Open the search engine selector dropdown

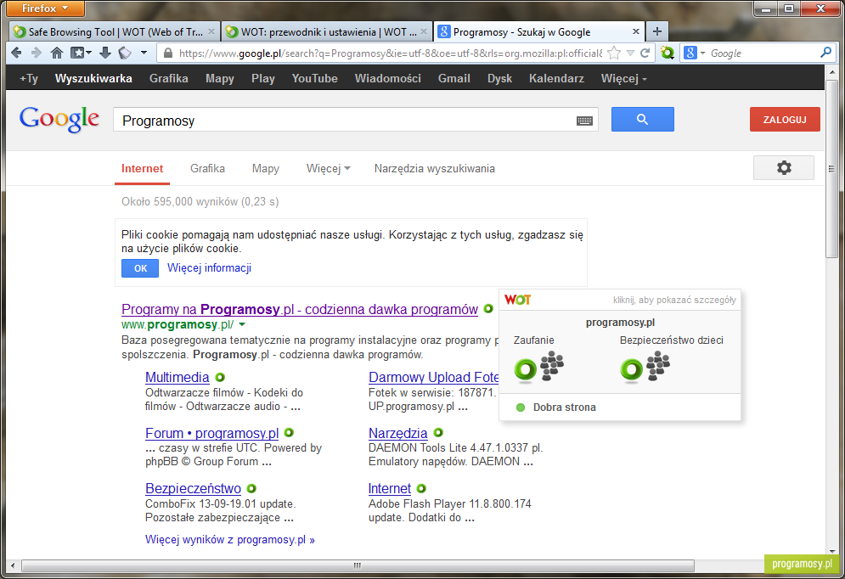click(x=695, y=53)
